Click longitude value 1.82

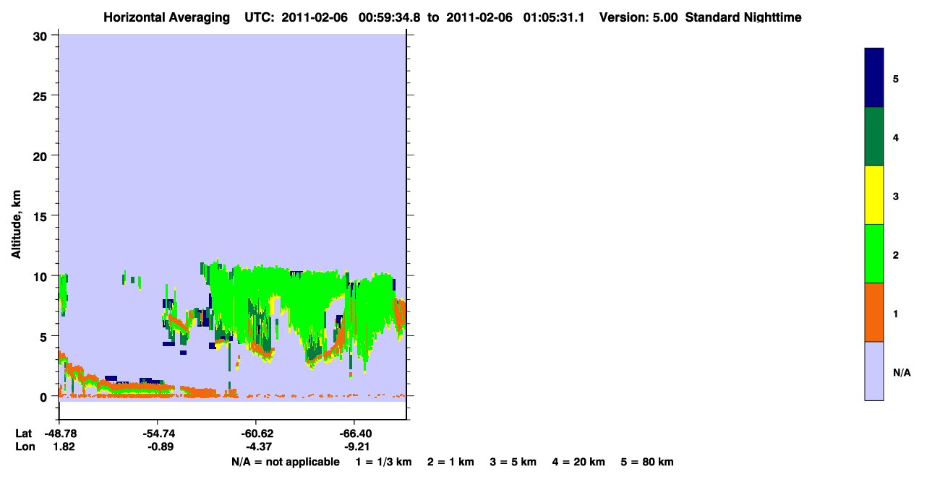(x=64, y=447)
